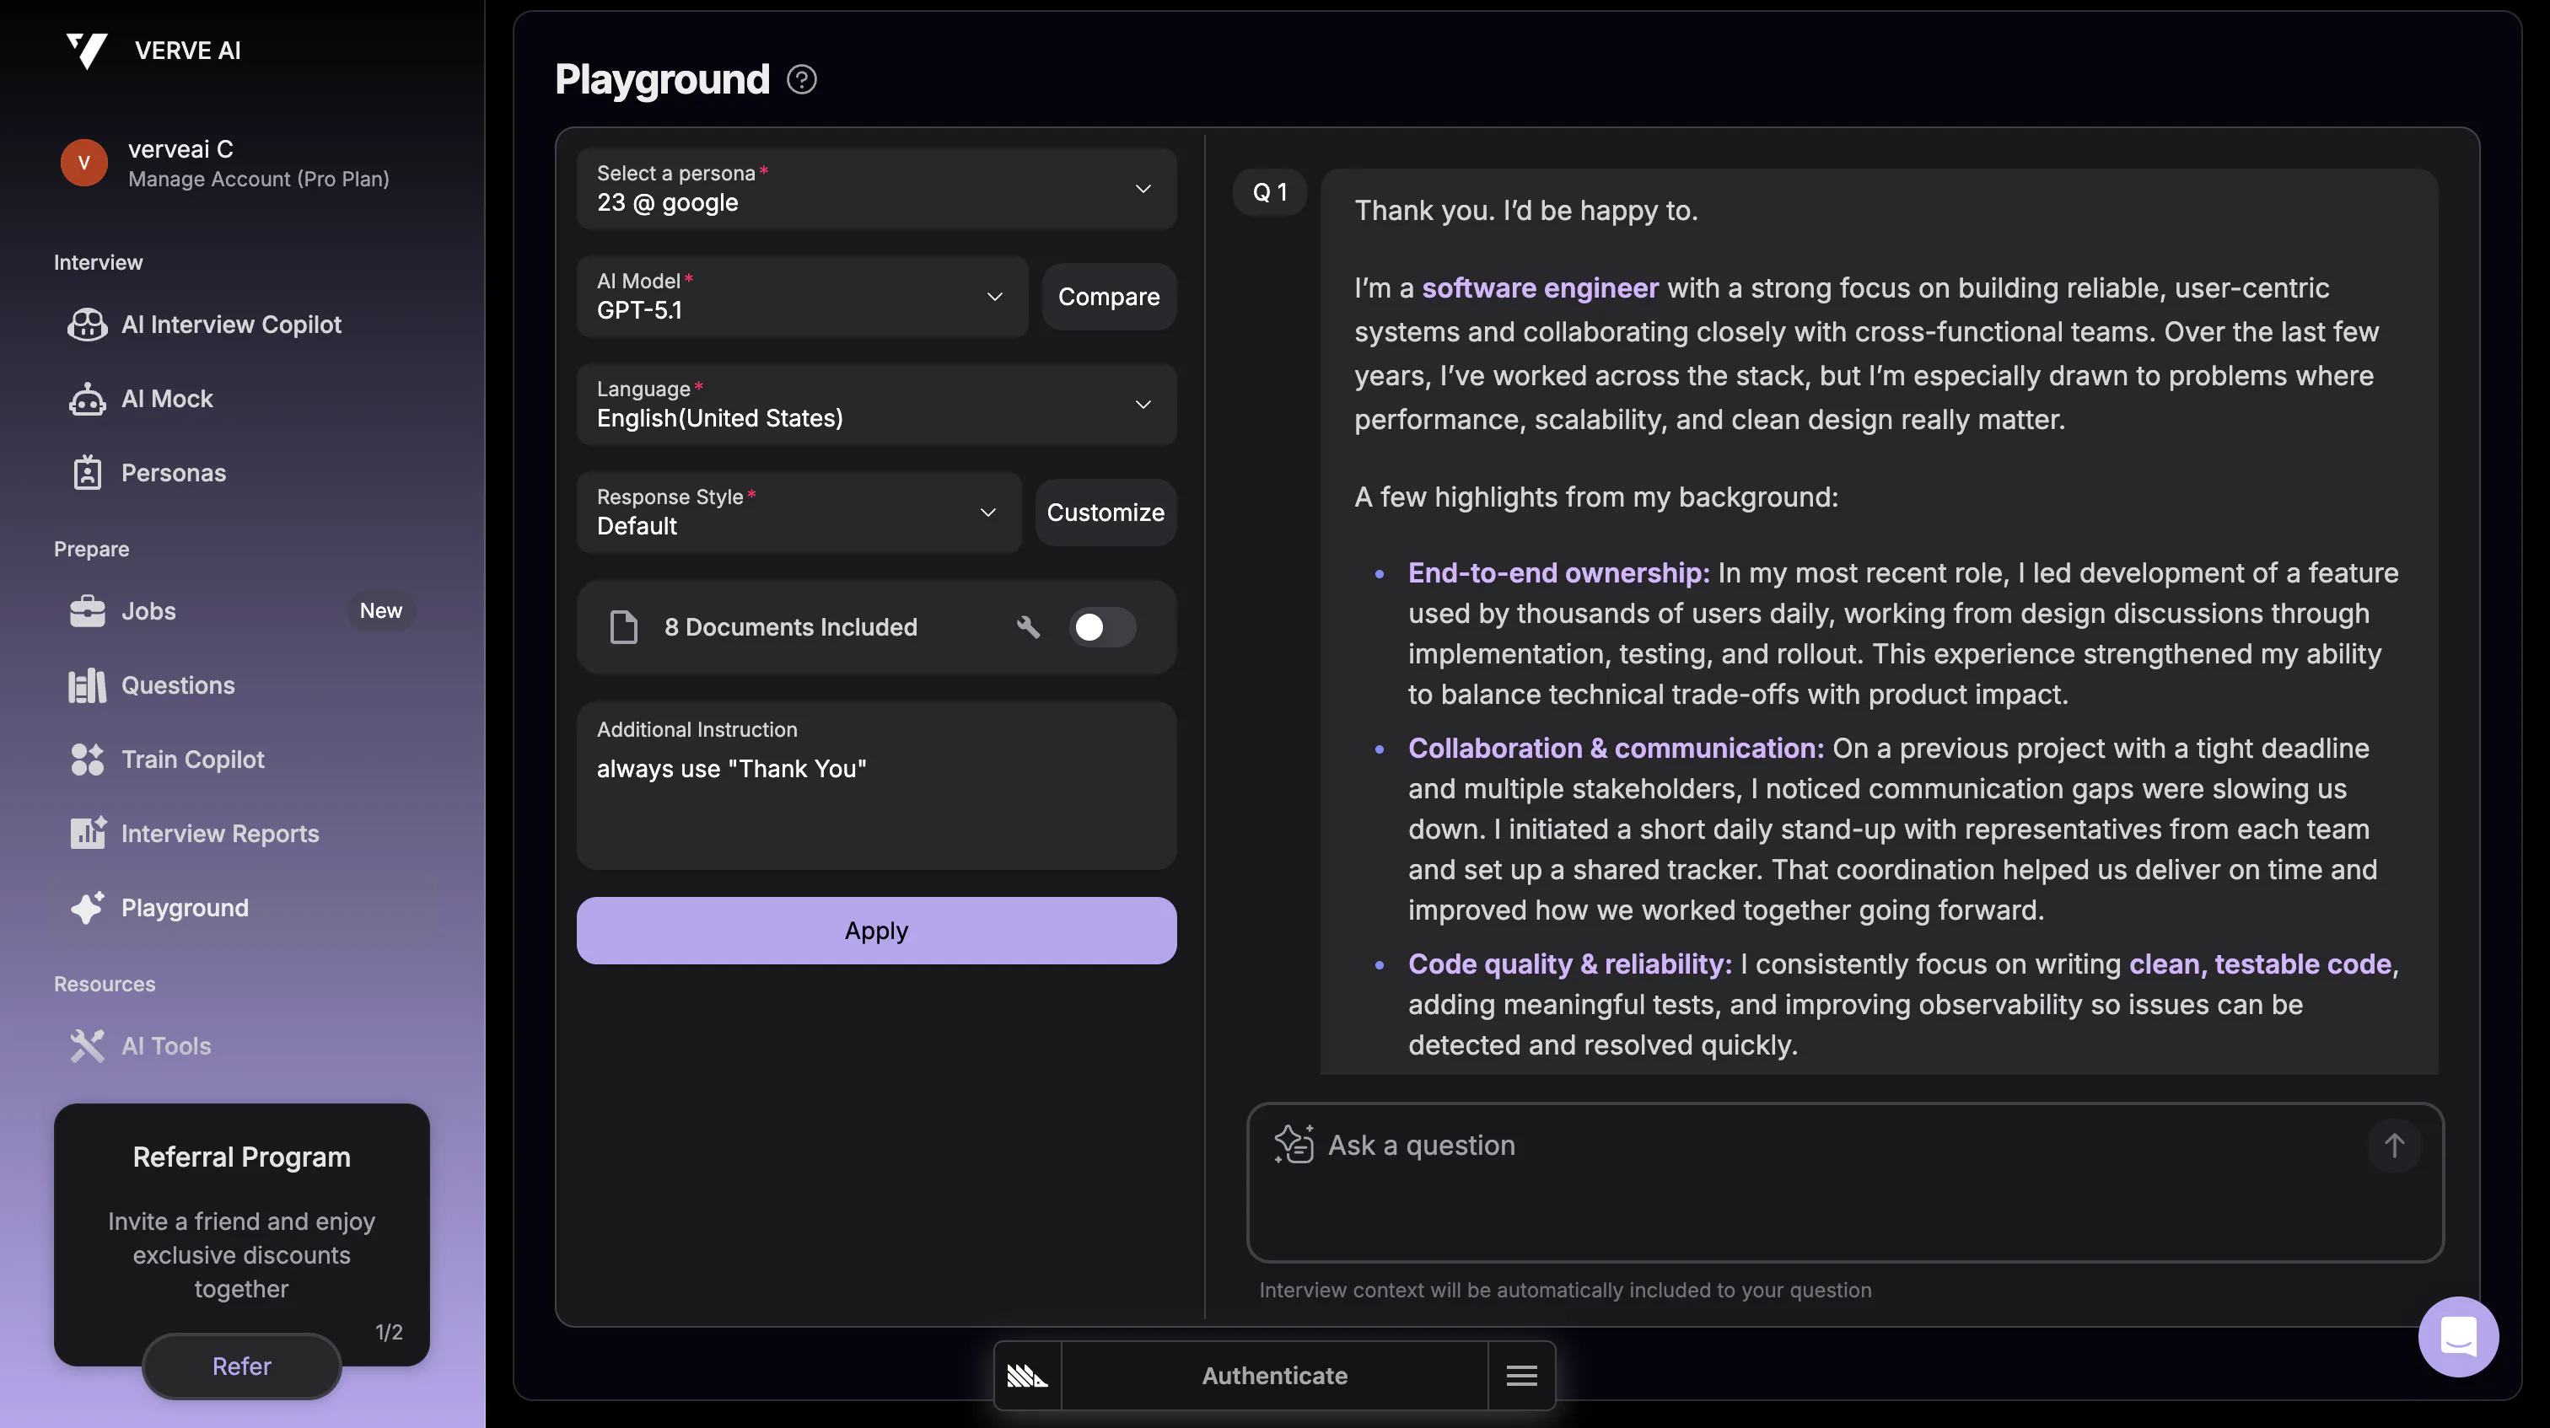This screenshot has width=2550, height=1428.
Task: Open the support chat bubble
Action: (x=2457, y=1337)
